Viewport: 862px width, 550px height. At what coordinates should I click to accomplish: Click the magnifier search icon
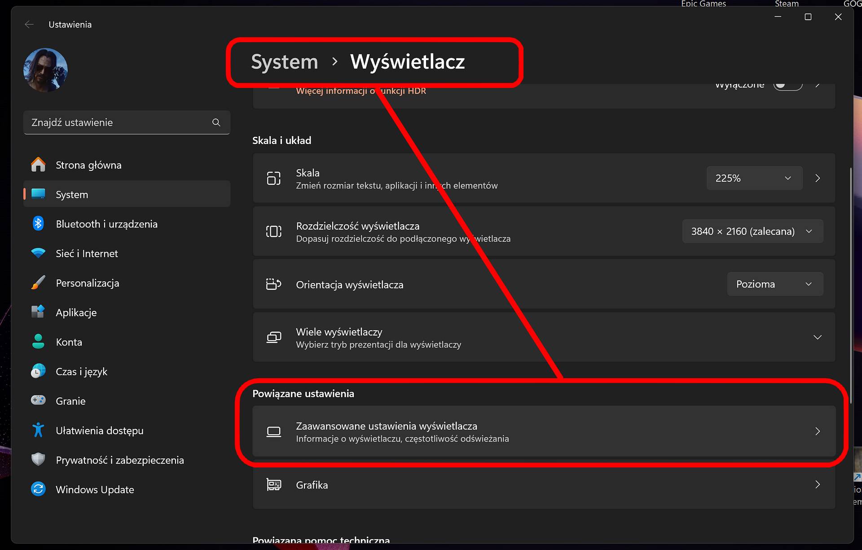click(x=216, y=122)
